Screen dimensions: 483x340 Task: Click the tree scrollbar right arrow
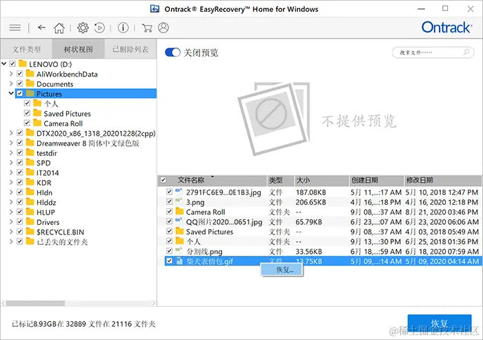[x=153, y=303]
